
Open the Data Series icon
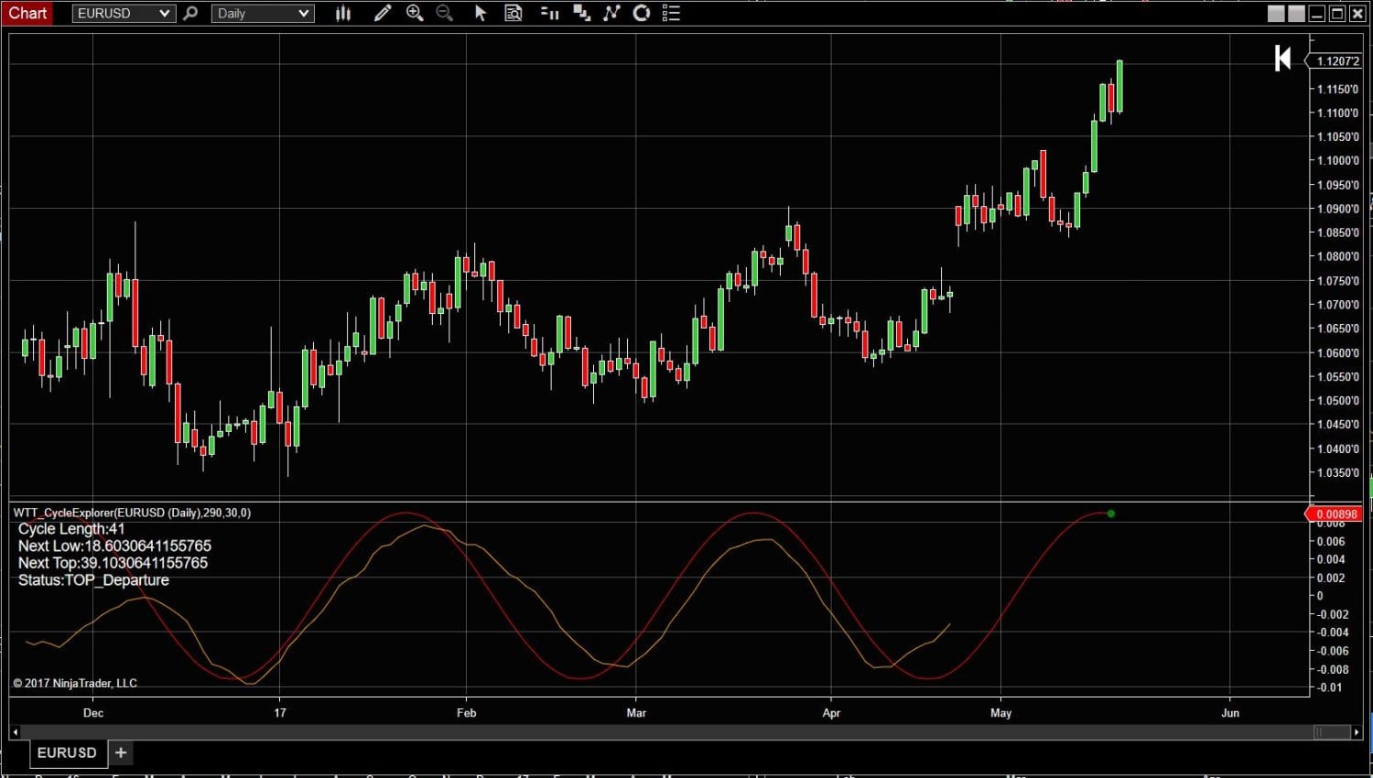[x=581, y=13]
